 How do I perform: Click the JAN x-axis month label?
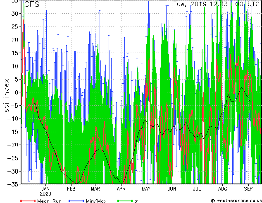pyautogui.click(x=45, y=189)
